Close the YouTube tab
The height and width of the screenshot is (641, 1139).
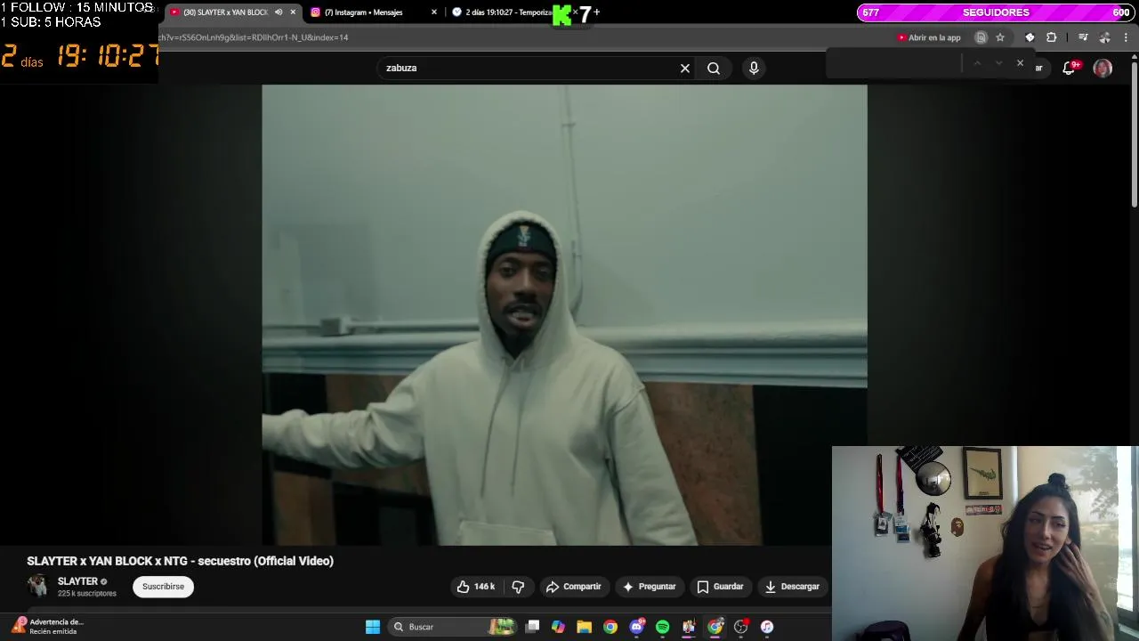(x=293, y=12)
